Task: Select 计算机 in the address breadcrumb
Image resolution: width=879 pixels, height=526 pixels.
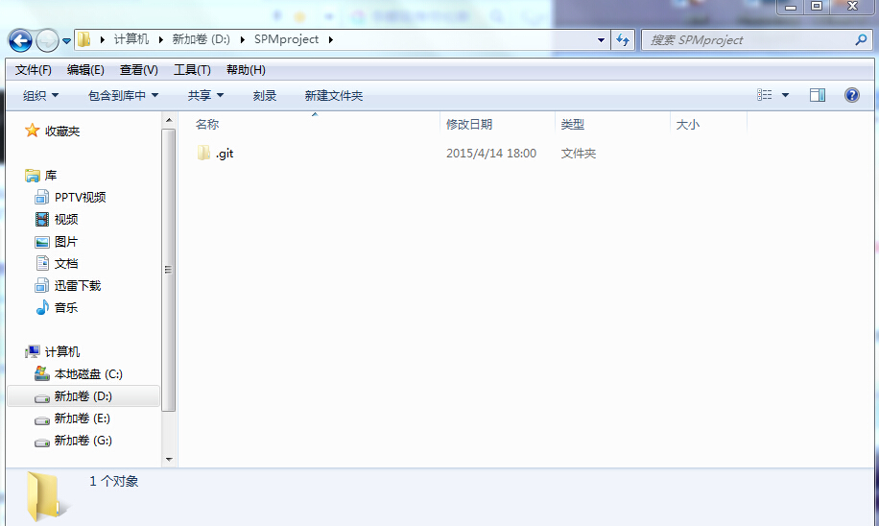Action: tap(131, 39)
